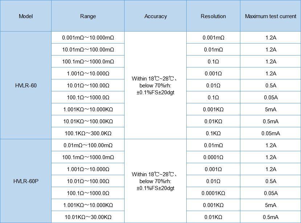Click the Model column header
This screenshot has height=223, width=301.
26,16
